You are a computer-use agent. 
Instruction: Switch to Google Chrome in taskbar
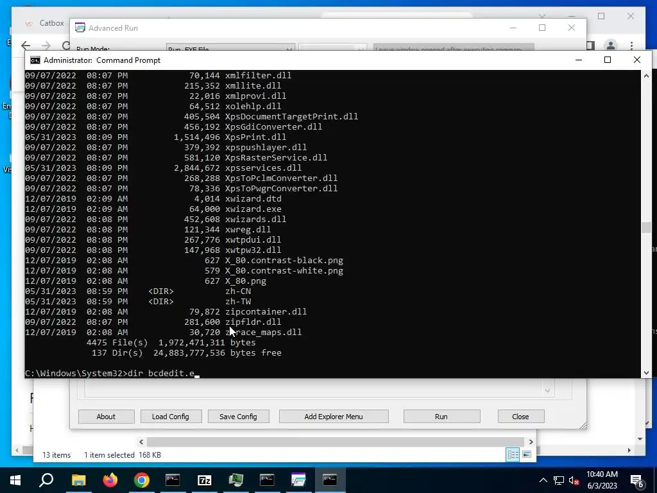142,480
